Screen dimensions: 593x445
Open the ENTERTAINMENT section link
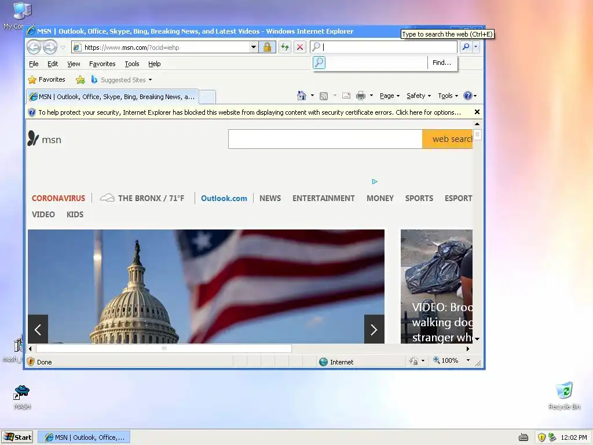[323, 198]
